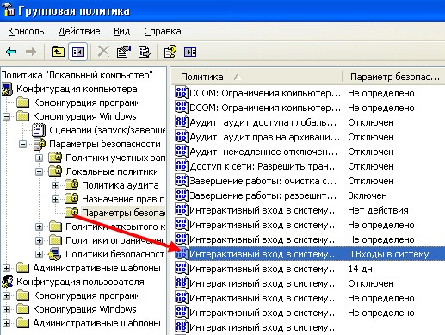Select the highlighted Интерактивный вход в систему policy
This screenshot has width=445, height=335.
pos(263,254)
